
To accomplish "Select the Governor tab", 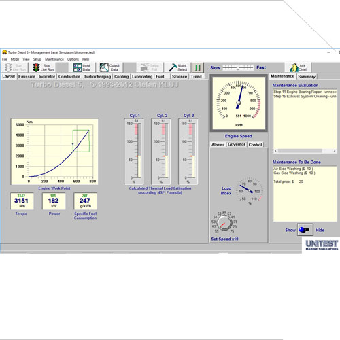I will pos(237,144).
